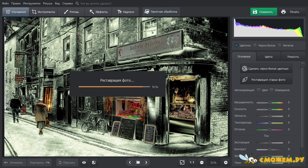The image size is (308, 168).
Task: Select the Цветное radio button
Action: coord(236,45)
